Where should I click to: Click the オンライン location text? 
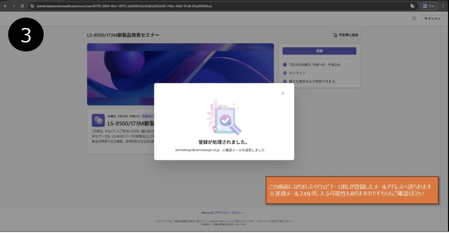[x=297, y=73]
